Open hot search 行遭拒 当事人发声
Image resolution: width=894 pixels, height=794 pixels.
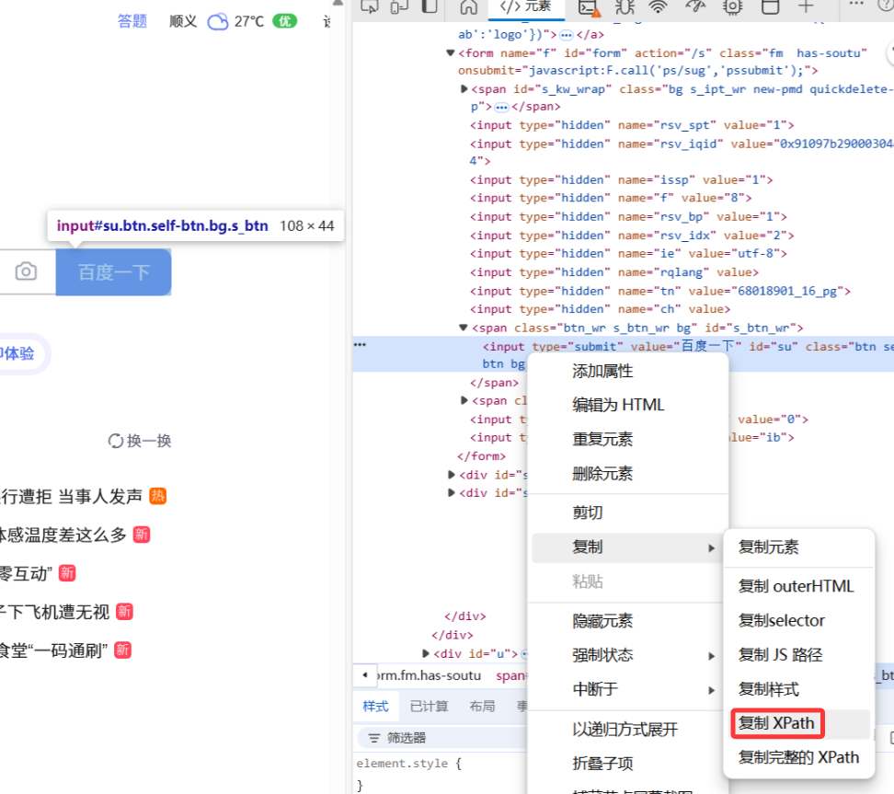(x=71, y=496)
